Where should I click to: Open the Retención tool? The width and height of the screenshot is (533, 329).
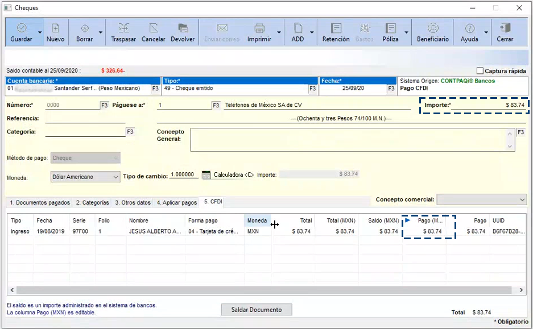(x=336, y=28)
